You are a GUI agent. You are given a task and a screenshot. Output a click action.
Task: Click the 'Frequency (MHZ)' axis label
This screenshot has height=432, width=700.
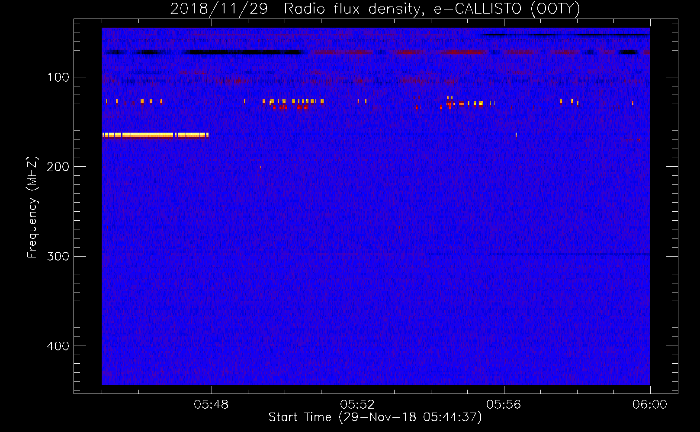(x=32, y=207)
